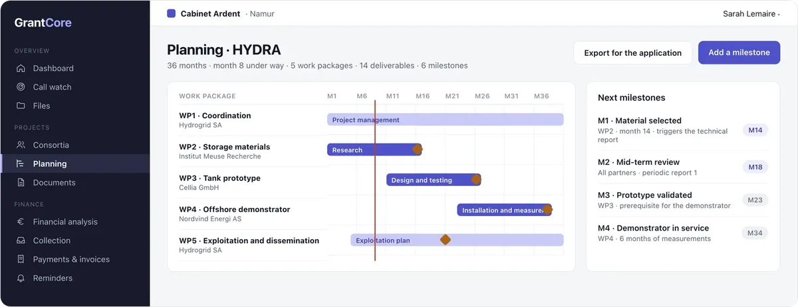798x307 pixels.
Task: Select the Exploitation plan bar
Action: [457, 240]
